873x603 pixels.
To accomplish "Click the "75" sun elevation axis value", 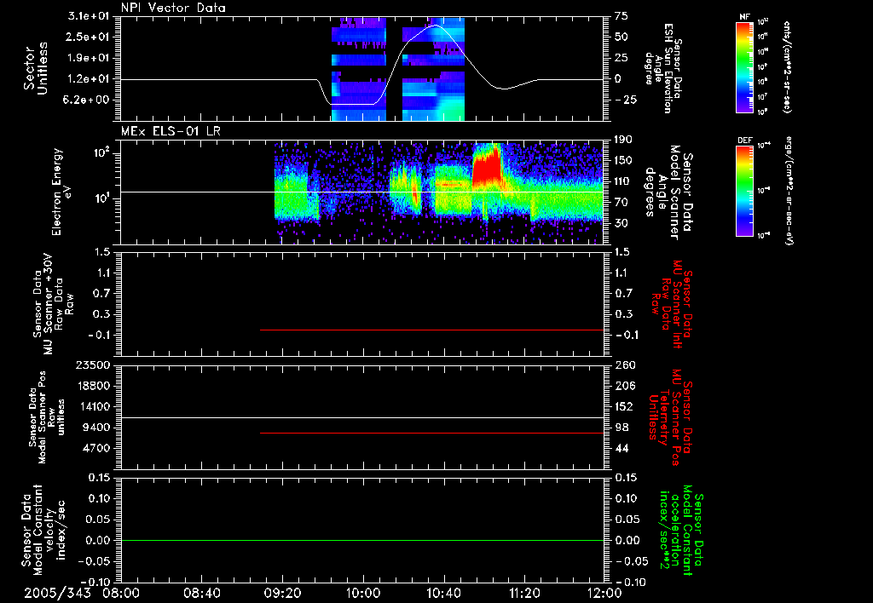I will [x=622, y=16].
